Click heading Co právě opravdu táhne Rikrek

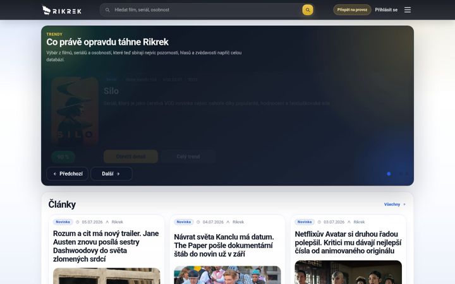tap(107, 42)
